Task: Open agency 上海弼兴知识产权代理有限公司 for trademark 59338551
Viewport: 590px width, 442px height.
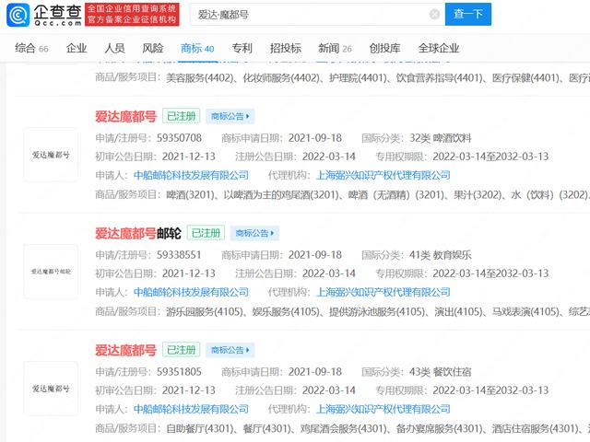Action: pyautogui.click(x=383, y=292)
